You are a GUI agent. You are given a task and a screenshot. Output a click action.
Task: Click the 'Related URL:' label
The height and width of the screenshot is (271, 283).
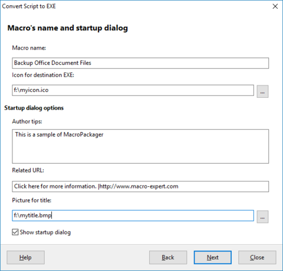(x=28, y=170)
